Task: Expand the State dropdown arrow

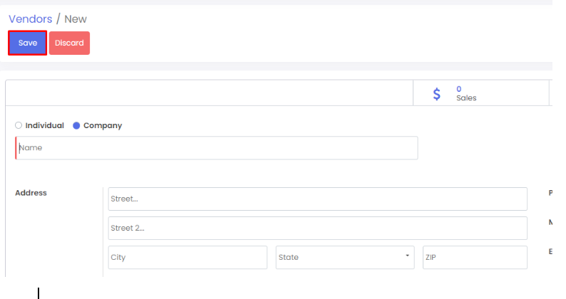Action: (x=407, y=256)
